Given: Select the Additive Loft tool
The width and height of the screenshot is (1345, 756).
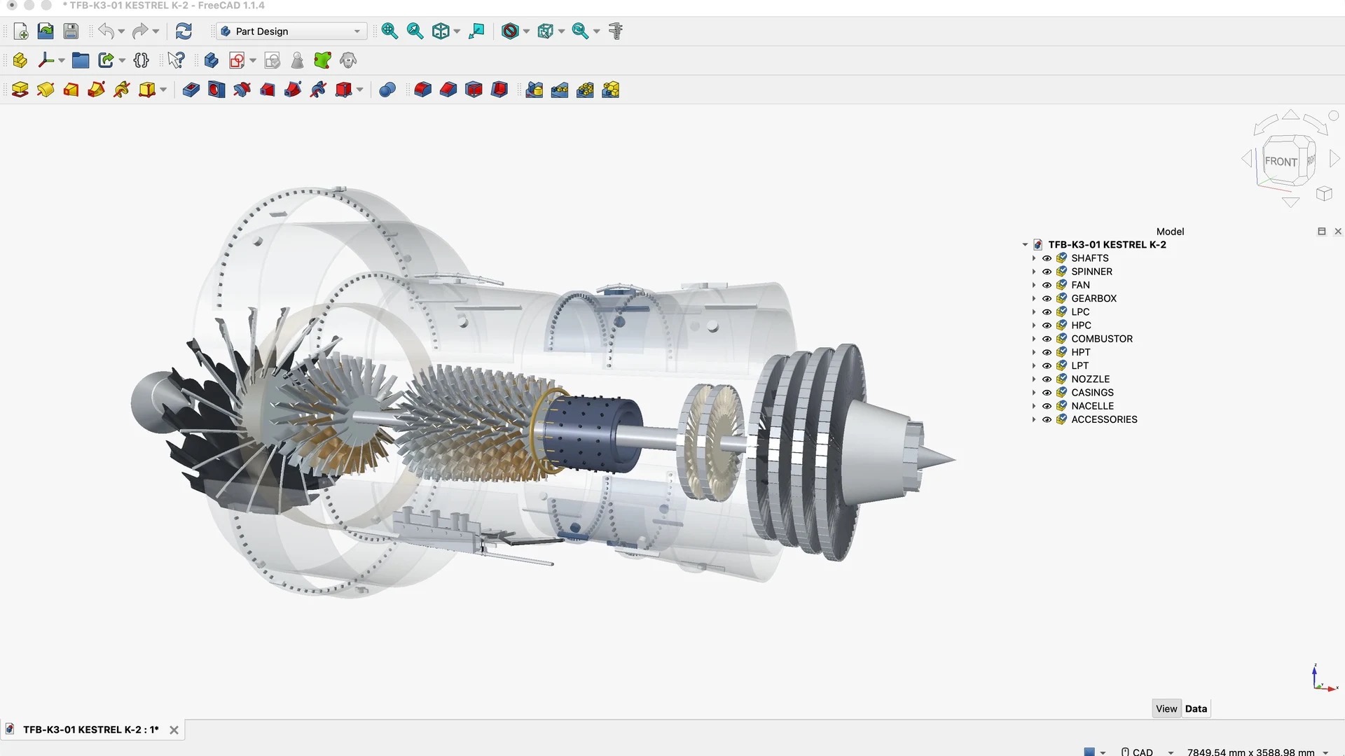Looking at the screenshot, I should click(x=71, y=90).
